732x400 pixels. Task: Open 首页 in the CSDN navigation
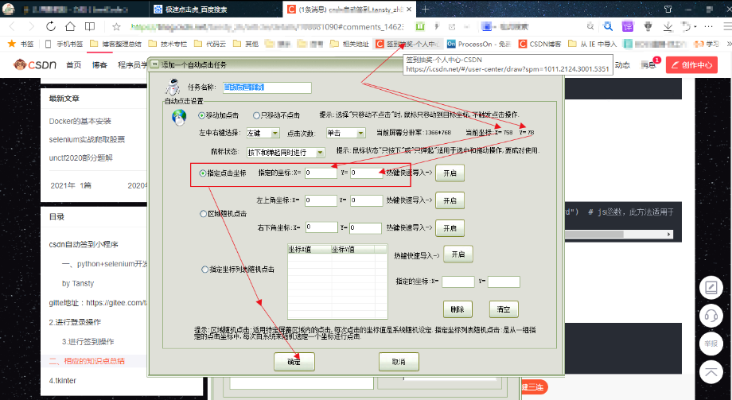(73, 65)
